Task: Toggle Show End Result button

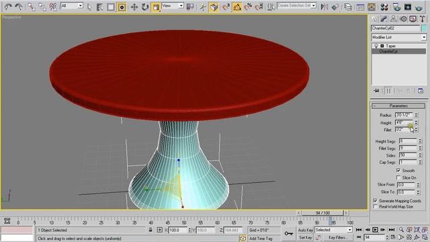Action: [x=388, y=91]
